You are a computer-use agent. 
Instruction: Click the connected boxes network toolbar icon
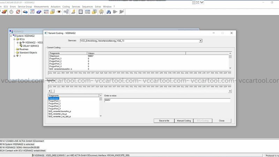(x=66, y=12)
